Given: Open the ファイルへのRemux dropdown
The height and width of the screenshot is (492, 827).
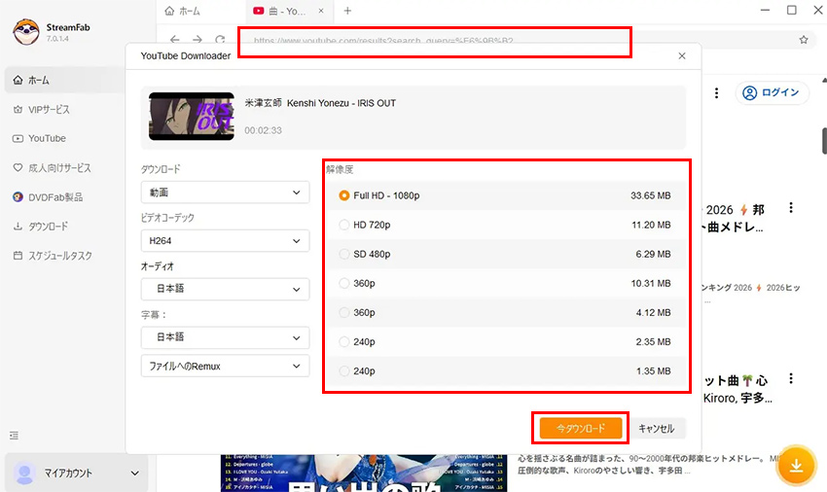Looking at the screenshot, I should coord(225,366).
